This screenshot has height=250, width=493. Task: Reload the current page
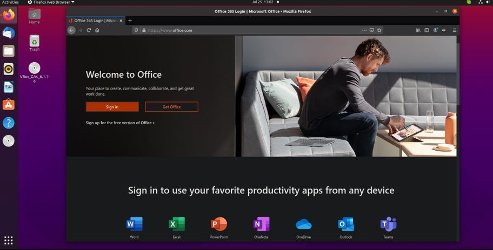point(89,30)
